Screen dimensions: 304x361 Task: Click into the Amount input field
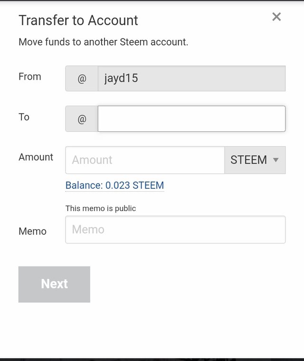[145, 160]
